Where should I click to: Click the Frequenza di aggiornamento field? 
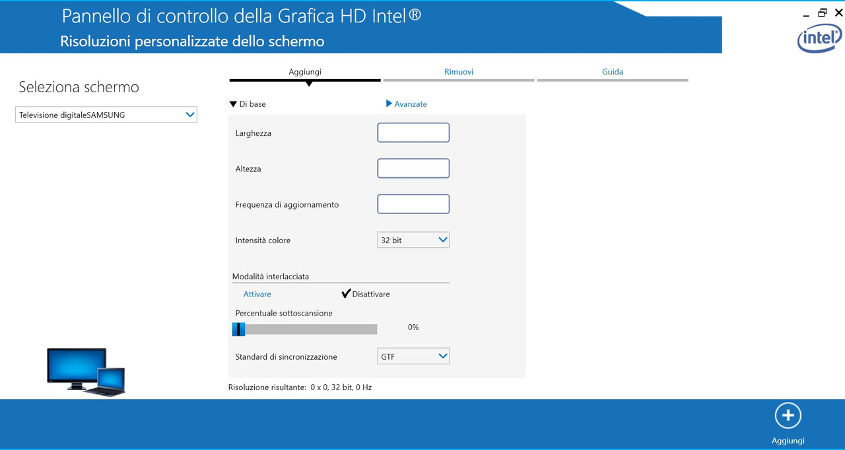point(413,204)
